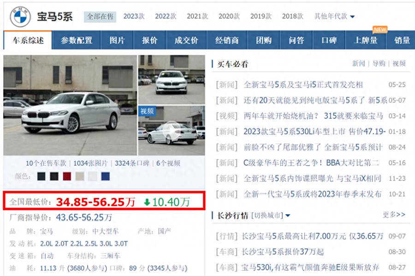Screen dimensions: 415x276
Task: Open the 销量 tab
Action: (x=402, y=40)
